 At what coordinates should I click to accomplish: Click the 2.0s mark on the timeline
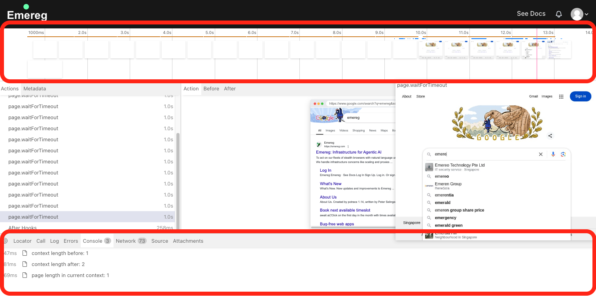[x=82, y=32]
